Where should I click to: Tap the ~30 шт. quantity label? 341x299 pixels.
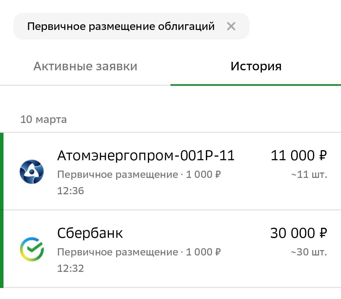309,252
